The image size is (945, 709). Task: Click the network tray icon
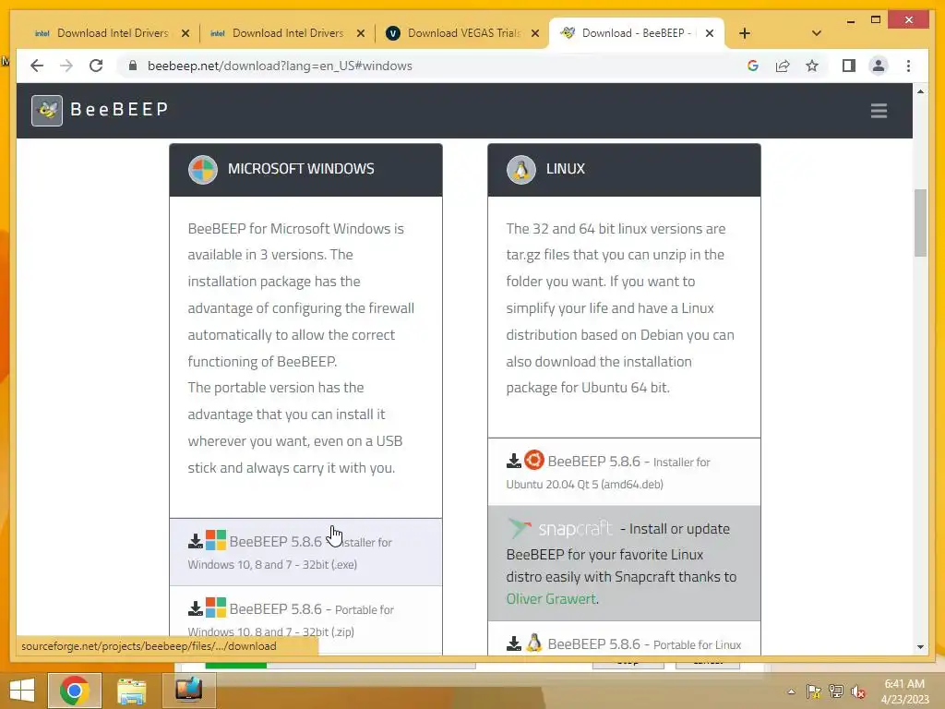click(x=836, y=691)
